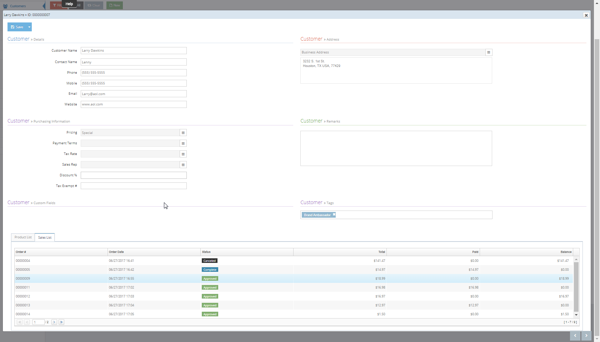This screenshot has width=600, height=342.
Task: Create a New customer record
Action: pos(114,5)
